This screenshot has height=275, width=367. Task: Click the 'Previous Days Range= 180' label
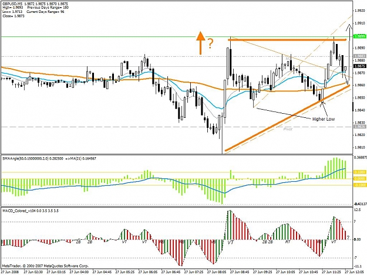48,8
